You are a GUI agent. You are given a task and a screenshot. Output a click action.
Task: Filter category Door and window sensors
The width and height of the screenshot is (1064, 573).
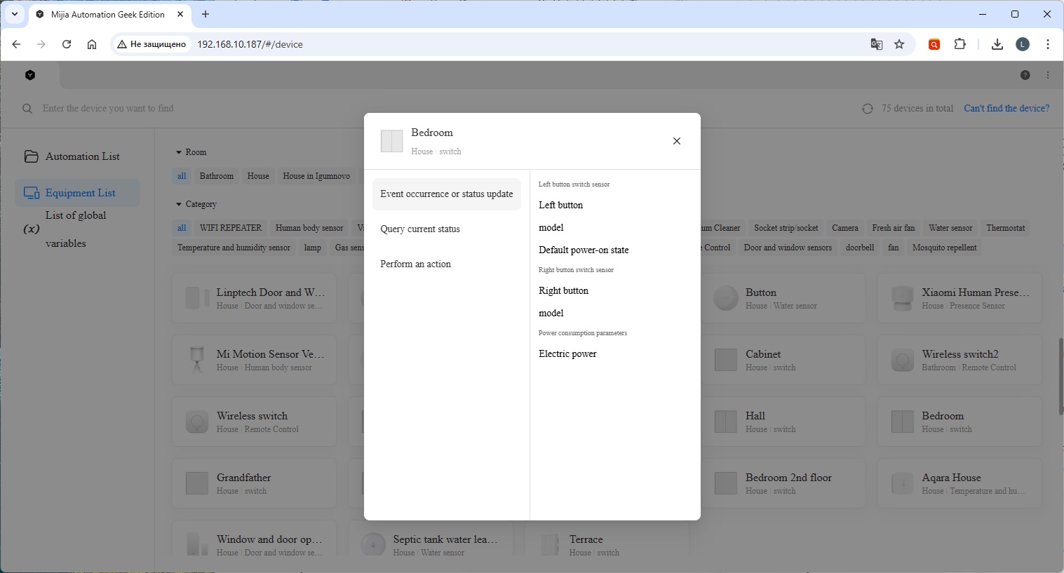click(x=788, y=248)
